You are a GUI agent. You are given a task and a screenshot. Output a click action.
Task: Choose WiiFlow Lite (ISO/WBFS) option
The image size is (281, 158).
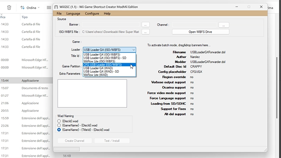tap(109, 61)
